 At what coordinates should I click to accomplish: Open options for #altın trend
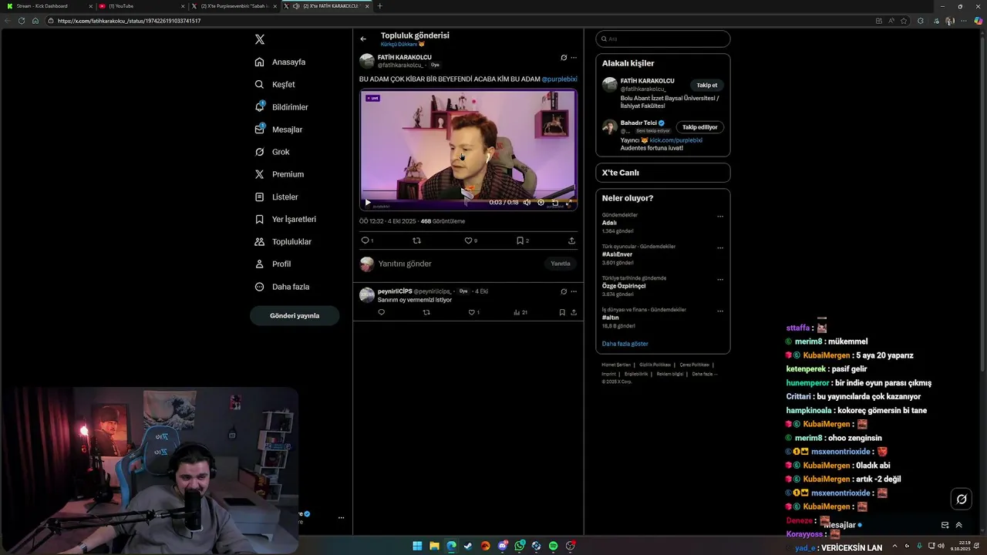coord(720,311)
